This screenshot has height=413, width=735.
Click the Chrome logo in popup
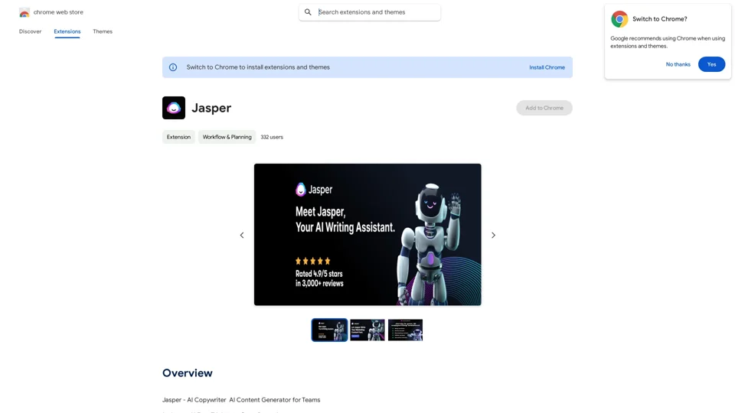pyautogui.click(x=619, y=19)
